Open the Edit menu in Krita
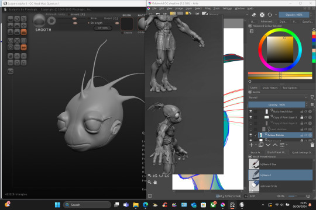The width and height of the screenshot is (316, 210). click(162, 9)
